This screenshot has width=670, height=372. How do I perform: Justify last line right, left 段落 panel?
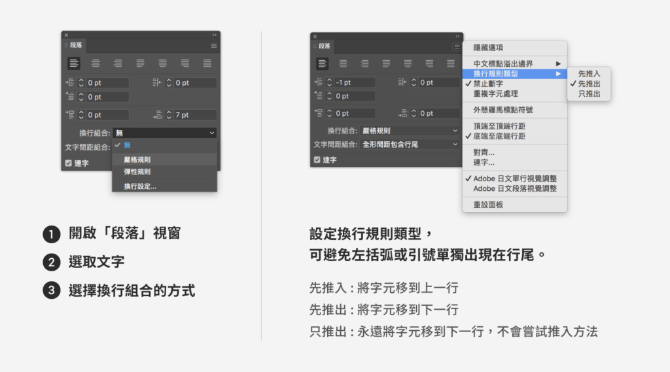pyautogui.click(x=185, y=63)
